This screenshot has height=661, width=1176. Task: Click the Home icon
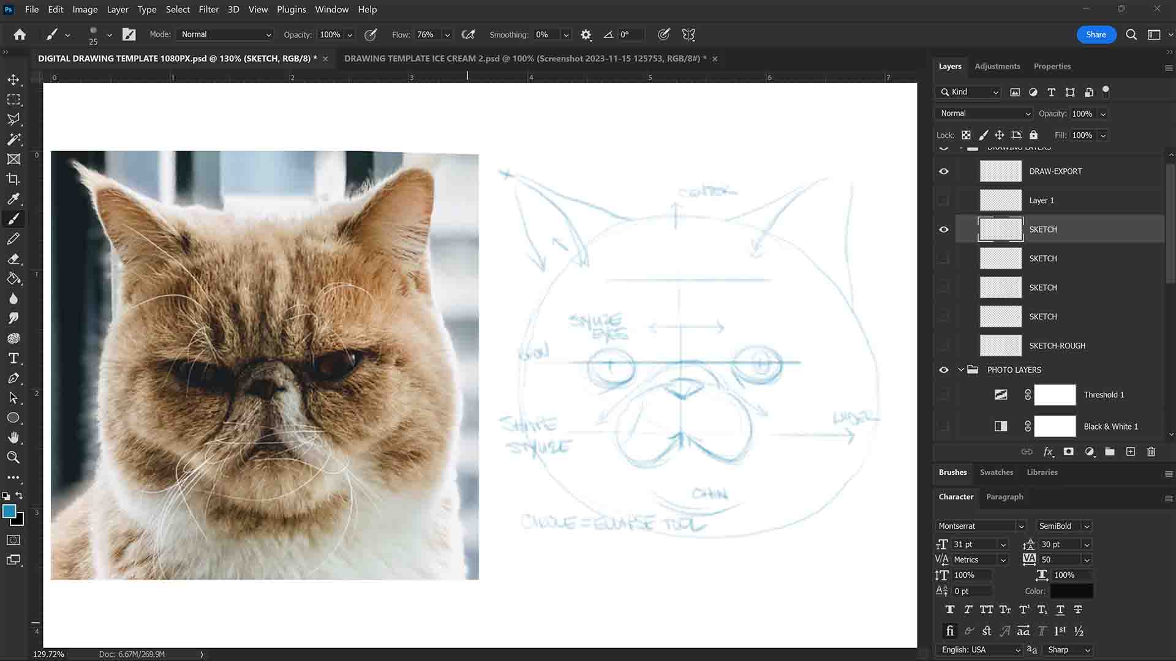(20, 35)
